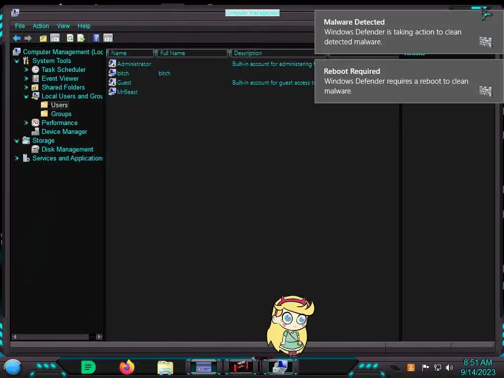Viewport: 504px width, 378px height.
Task: Open the Action menu
Action: click(41, 26)
